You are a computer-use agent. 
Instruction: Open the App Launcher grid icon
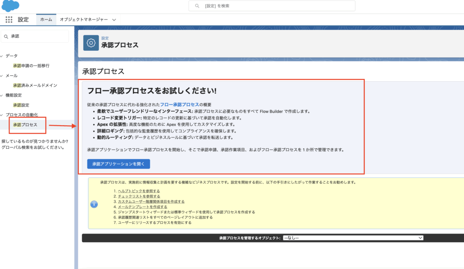click(x=9, y=20)
